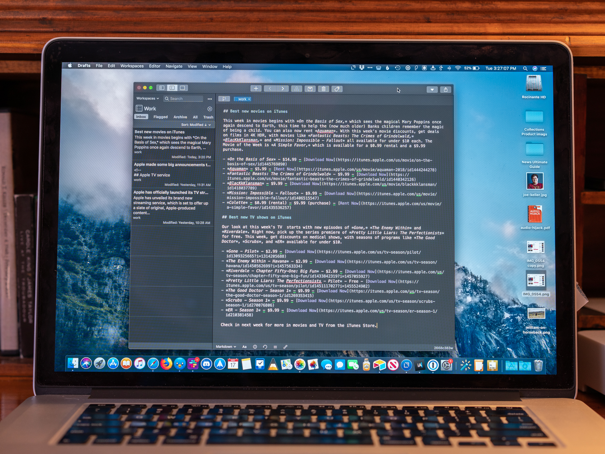Enable the Trash view in sidebar
605x454 pixels.
pyautogui.click(x=206, y=117)
